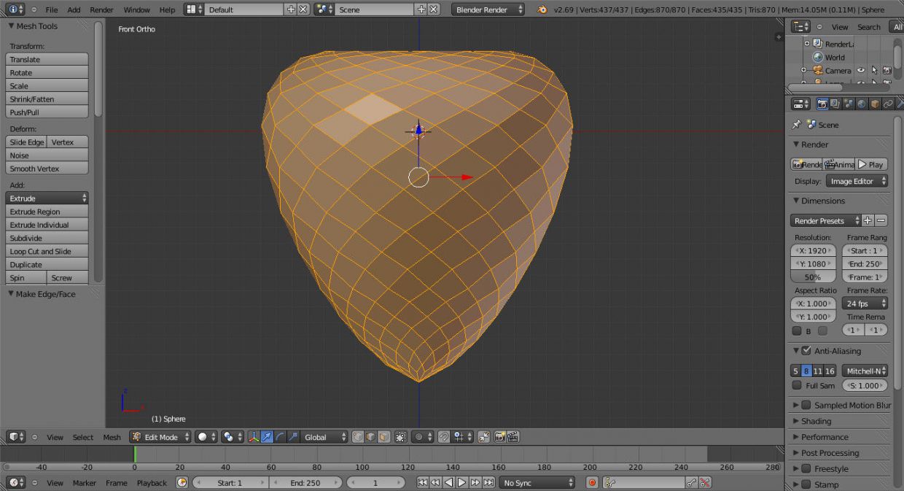Open the Edit Mode dropdown
904x491 pixels.
click(x=160, y=437)
